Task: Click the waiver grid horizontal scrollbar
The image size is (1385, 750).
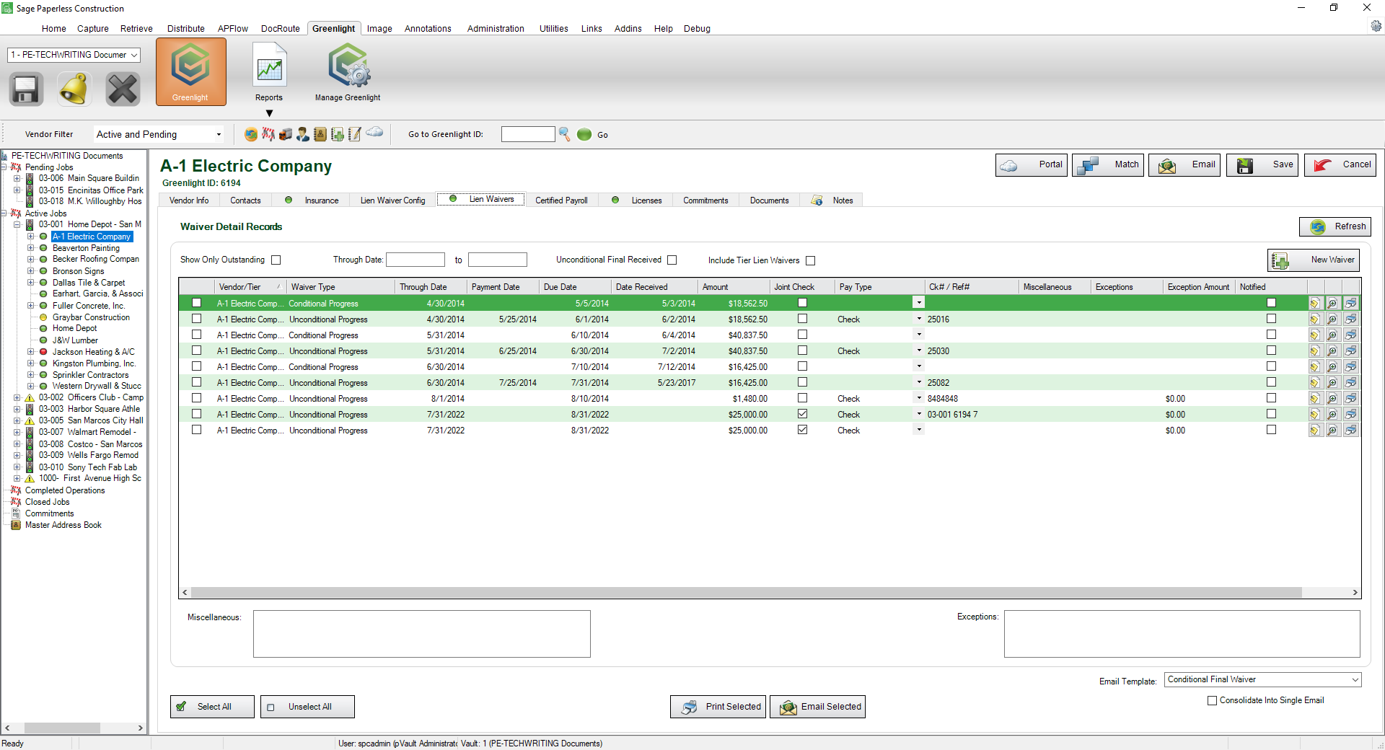Action: point(747,592)
